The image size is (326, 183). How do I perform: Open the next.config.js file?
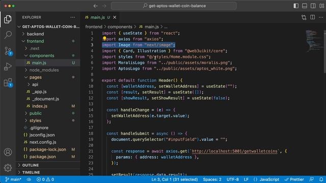[48, 142]
